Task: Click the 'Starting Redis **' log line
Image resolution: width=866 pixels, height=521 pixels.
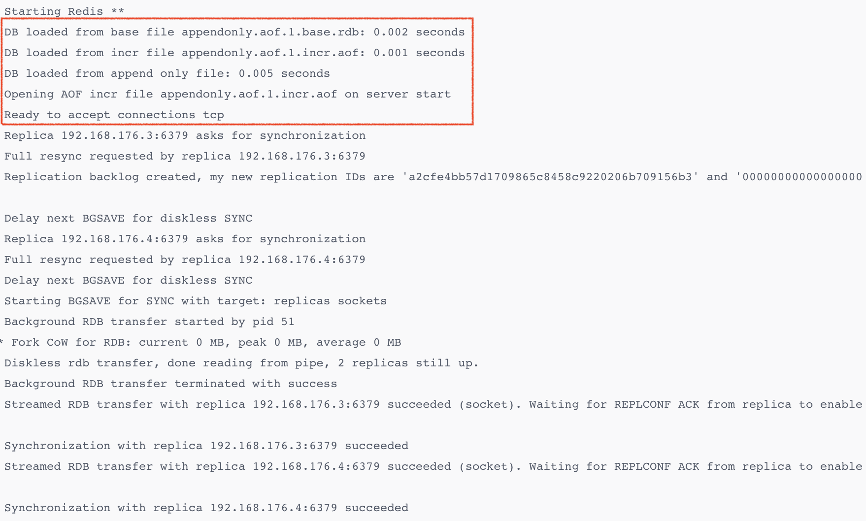Action: click(x=64, y=11)
